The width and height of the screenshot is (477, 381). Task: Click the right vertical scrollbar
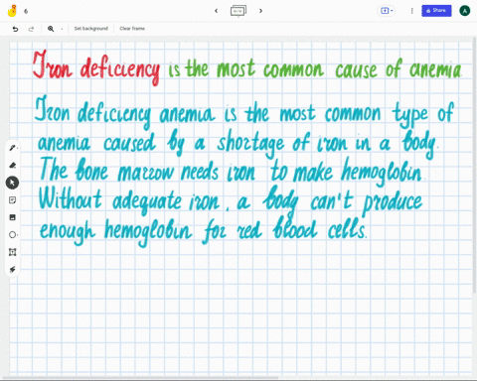475,166
